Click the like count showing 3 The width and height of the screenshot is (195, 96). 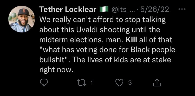coord(130,83)
